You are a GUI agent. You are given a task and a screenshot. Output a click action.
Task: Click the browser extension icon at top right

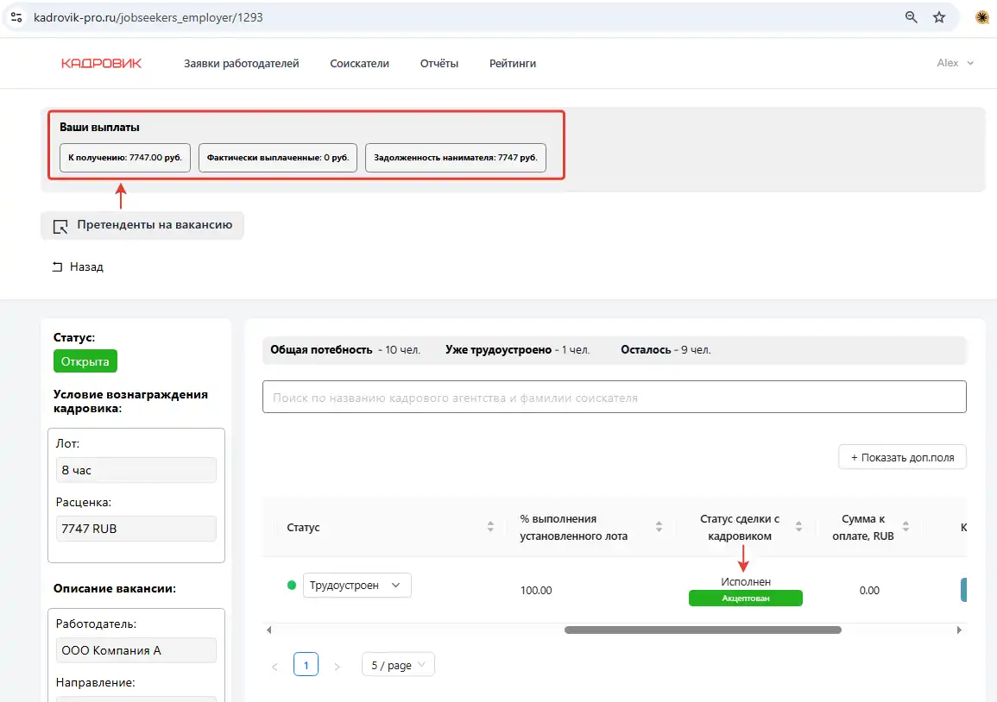(981, 17)
